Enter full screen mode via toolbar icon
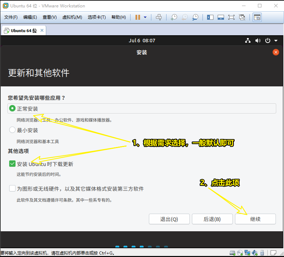 click(231, 17)
